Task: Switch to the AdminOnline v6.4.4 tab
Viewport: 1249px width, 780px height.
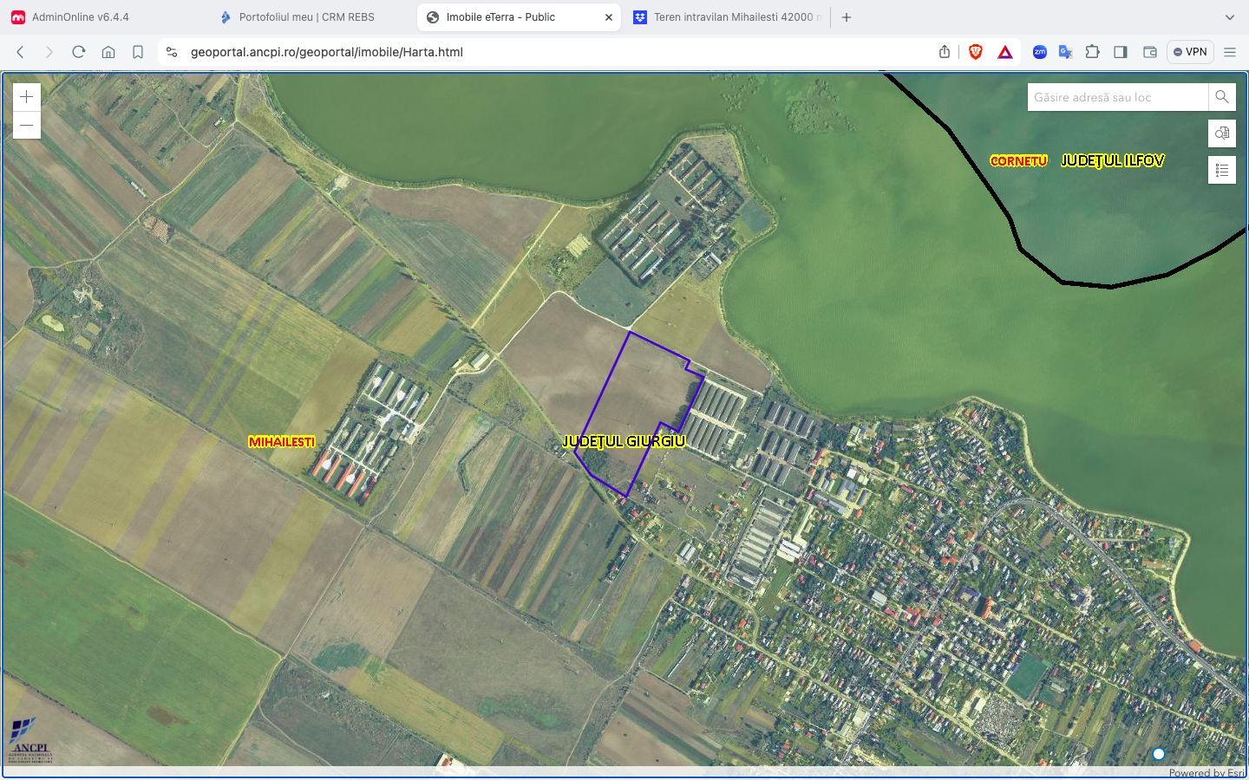Action: click(x=81, y=17)
